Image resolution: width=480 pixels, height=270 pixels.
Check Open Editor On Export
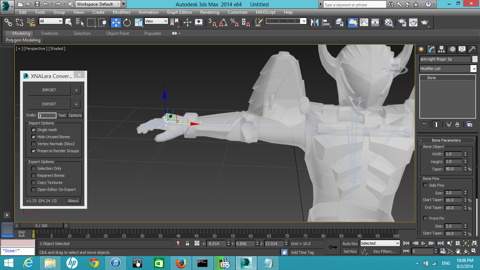34,189
